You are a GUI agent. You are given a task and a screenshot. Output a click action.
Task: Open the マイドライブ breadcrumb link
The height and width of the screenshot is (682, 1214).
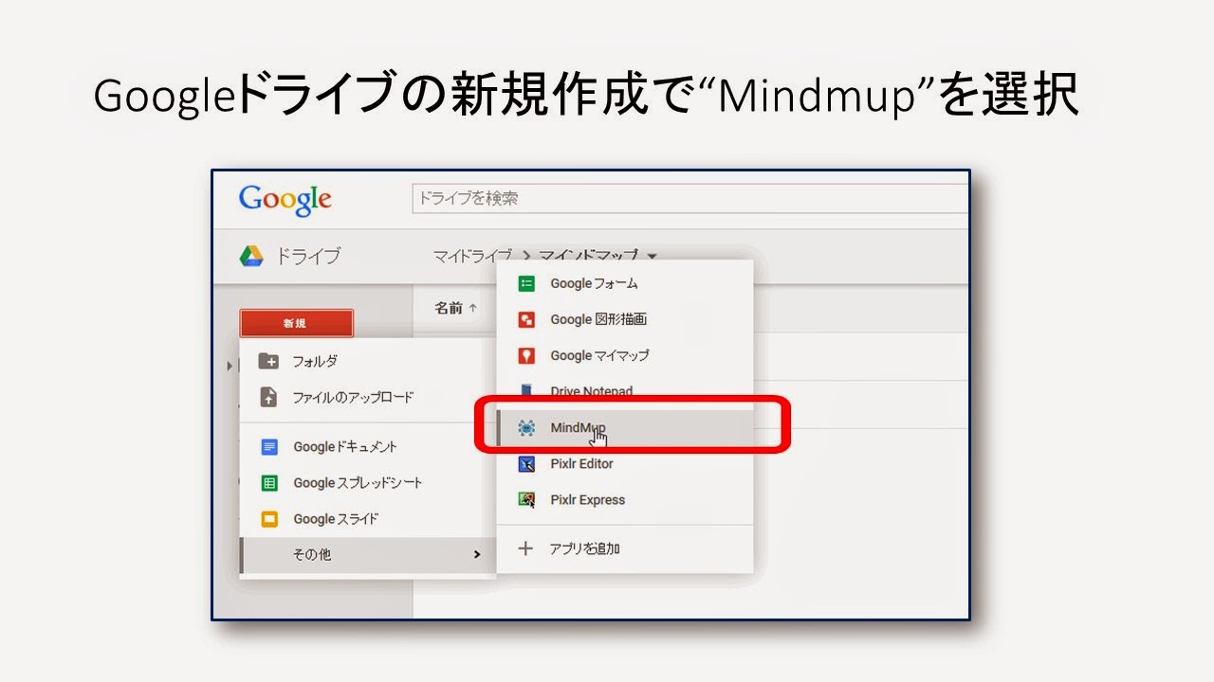coord(472,256)
